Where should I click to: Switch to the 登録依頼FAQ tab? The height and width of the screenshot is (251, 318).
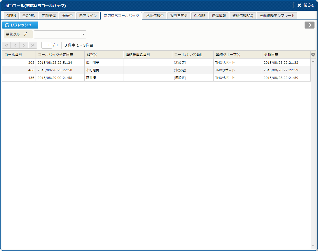pyautogui.click(x=243, y=16)
